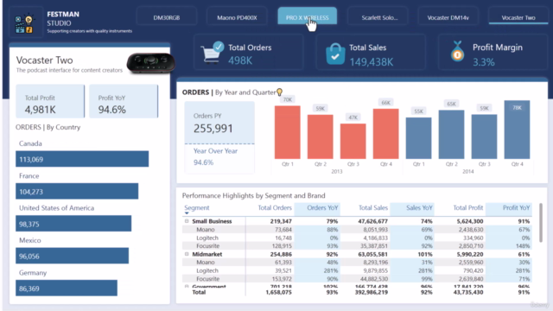Select the Canada bar showing 113,069
The image size is (553, 311).
pos(82,159)
